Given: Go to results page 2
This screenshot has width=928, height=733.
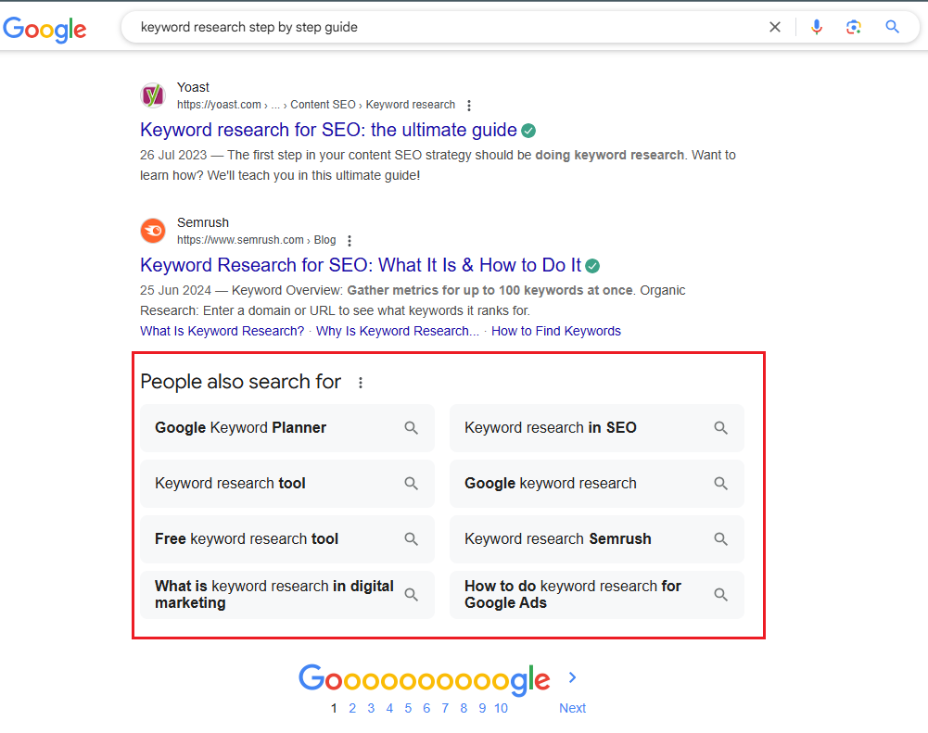Looking at the screenshot, I should [x=352, y=708].
